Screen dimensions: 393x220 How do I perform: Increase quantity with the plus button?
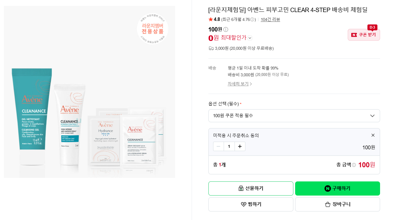240,146
